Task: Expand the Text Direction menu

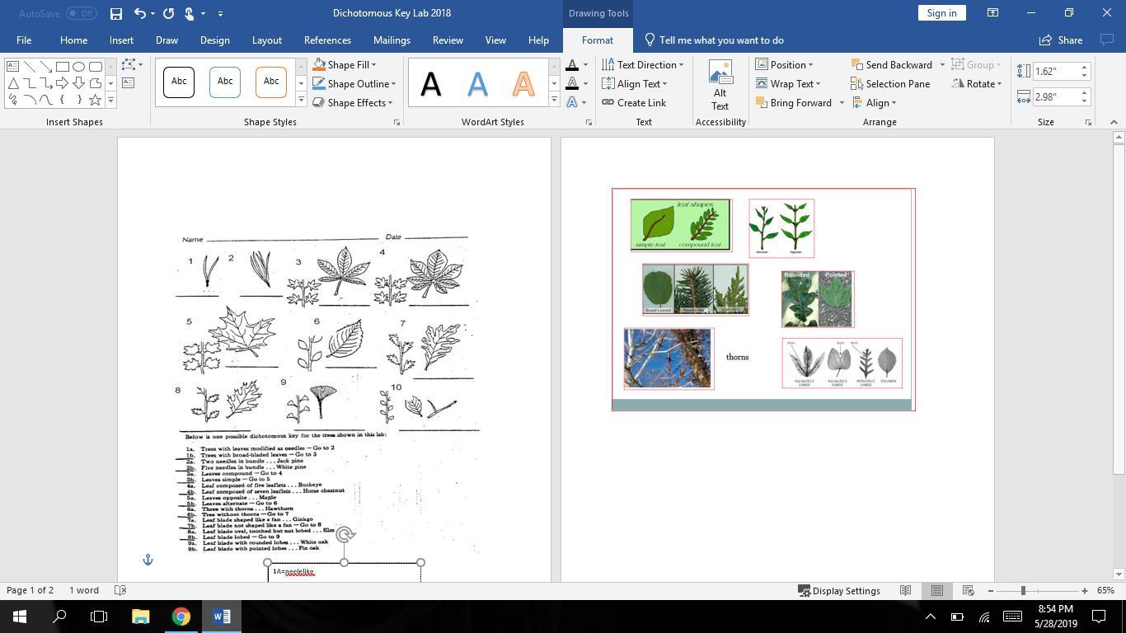Action: 643,65
